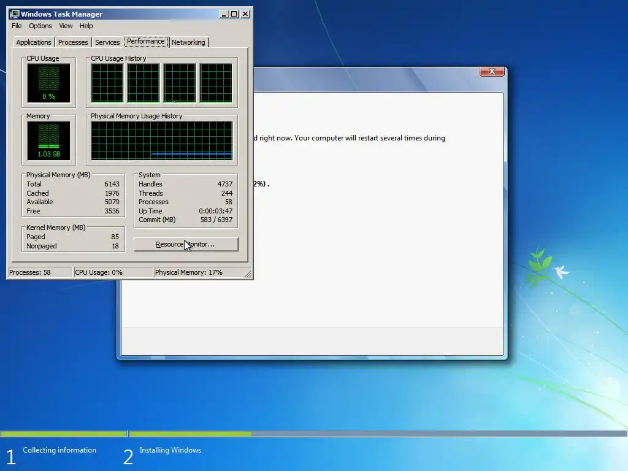Screen dimensions: 628x471
Task: Click the Total physical memory value 6143
Action: click(112, 184)
